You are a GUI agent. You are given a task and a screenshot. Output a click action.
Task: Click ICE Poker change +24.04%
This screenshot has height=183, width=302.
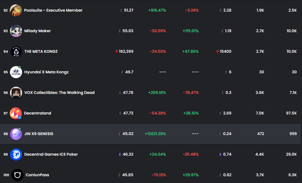158,154
